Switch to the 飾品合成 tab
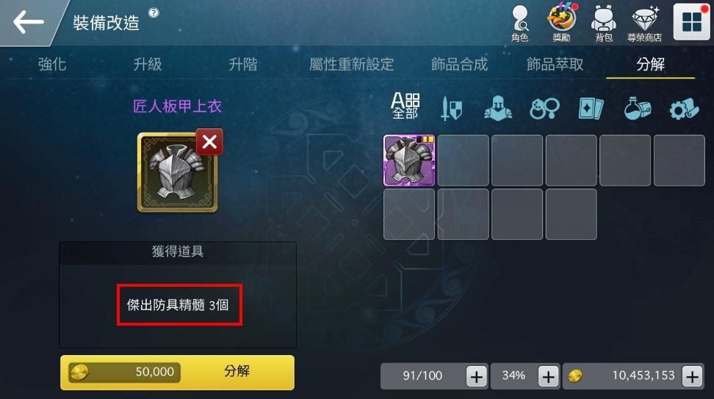Viewport: 714px width, 399px height. (459, 64)
